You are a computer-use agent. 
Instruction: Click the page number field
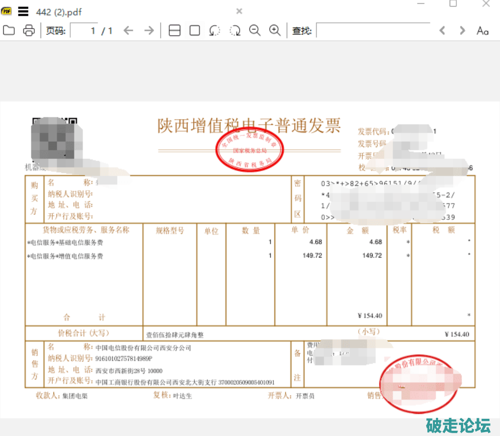tap(84, 31)
